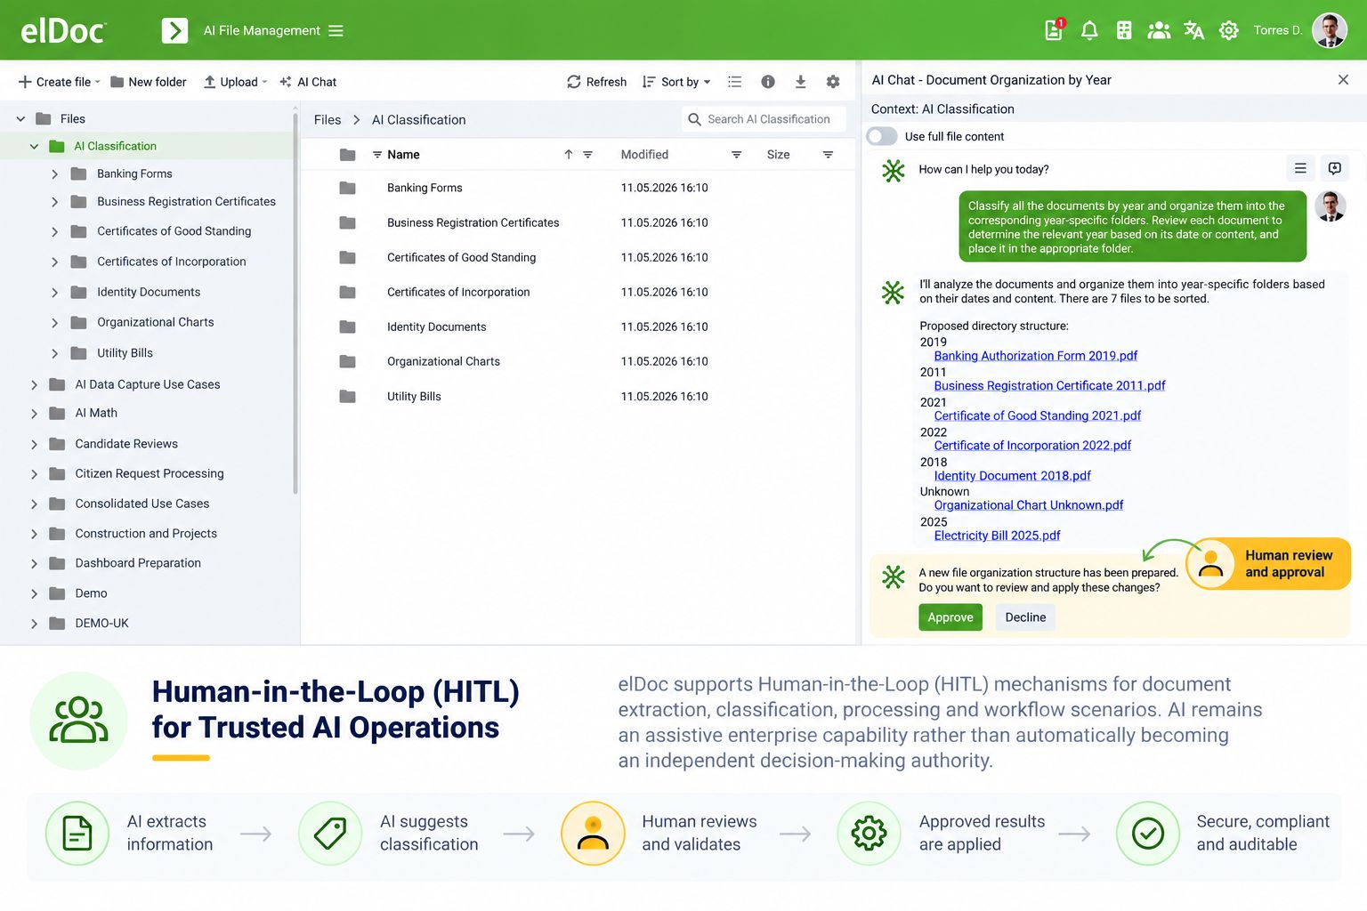Open the users group icon in header
The height and width of the screenshot is (911, 1367).
1159,30
